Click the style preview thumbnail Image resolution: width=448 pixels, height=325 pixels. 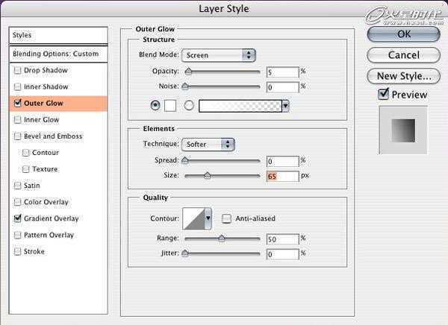(x=403, y=130)
